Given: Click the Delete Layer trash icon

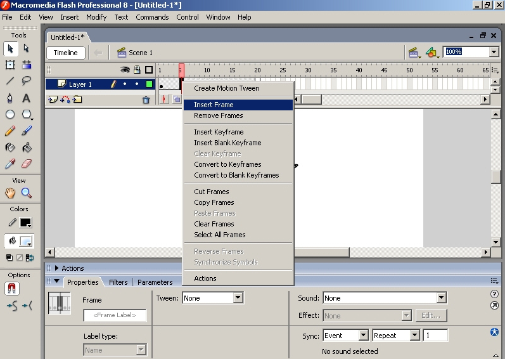Looking at the screenshot, I should pos(146,100).
